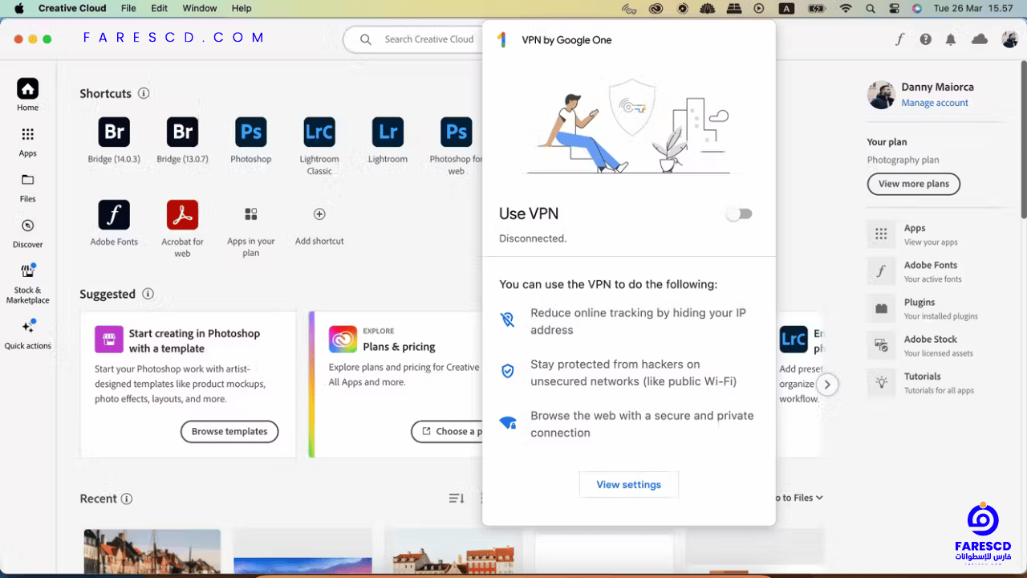Click Choose a plan button
Viewport: 1027px width, 578px height.
447,431
